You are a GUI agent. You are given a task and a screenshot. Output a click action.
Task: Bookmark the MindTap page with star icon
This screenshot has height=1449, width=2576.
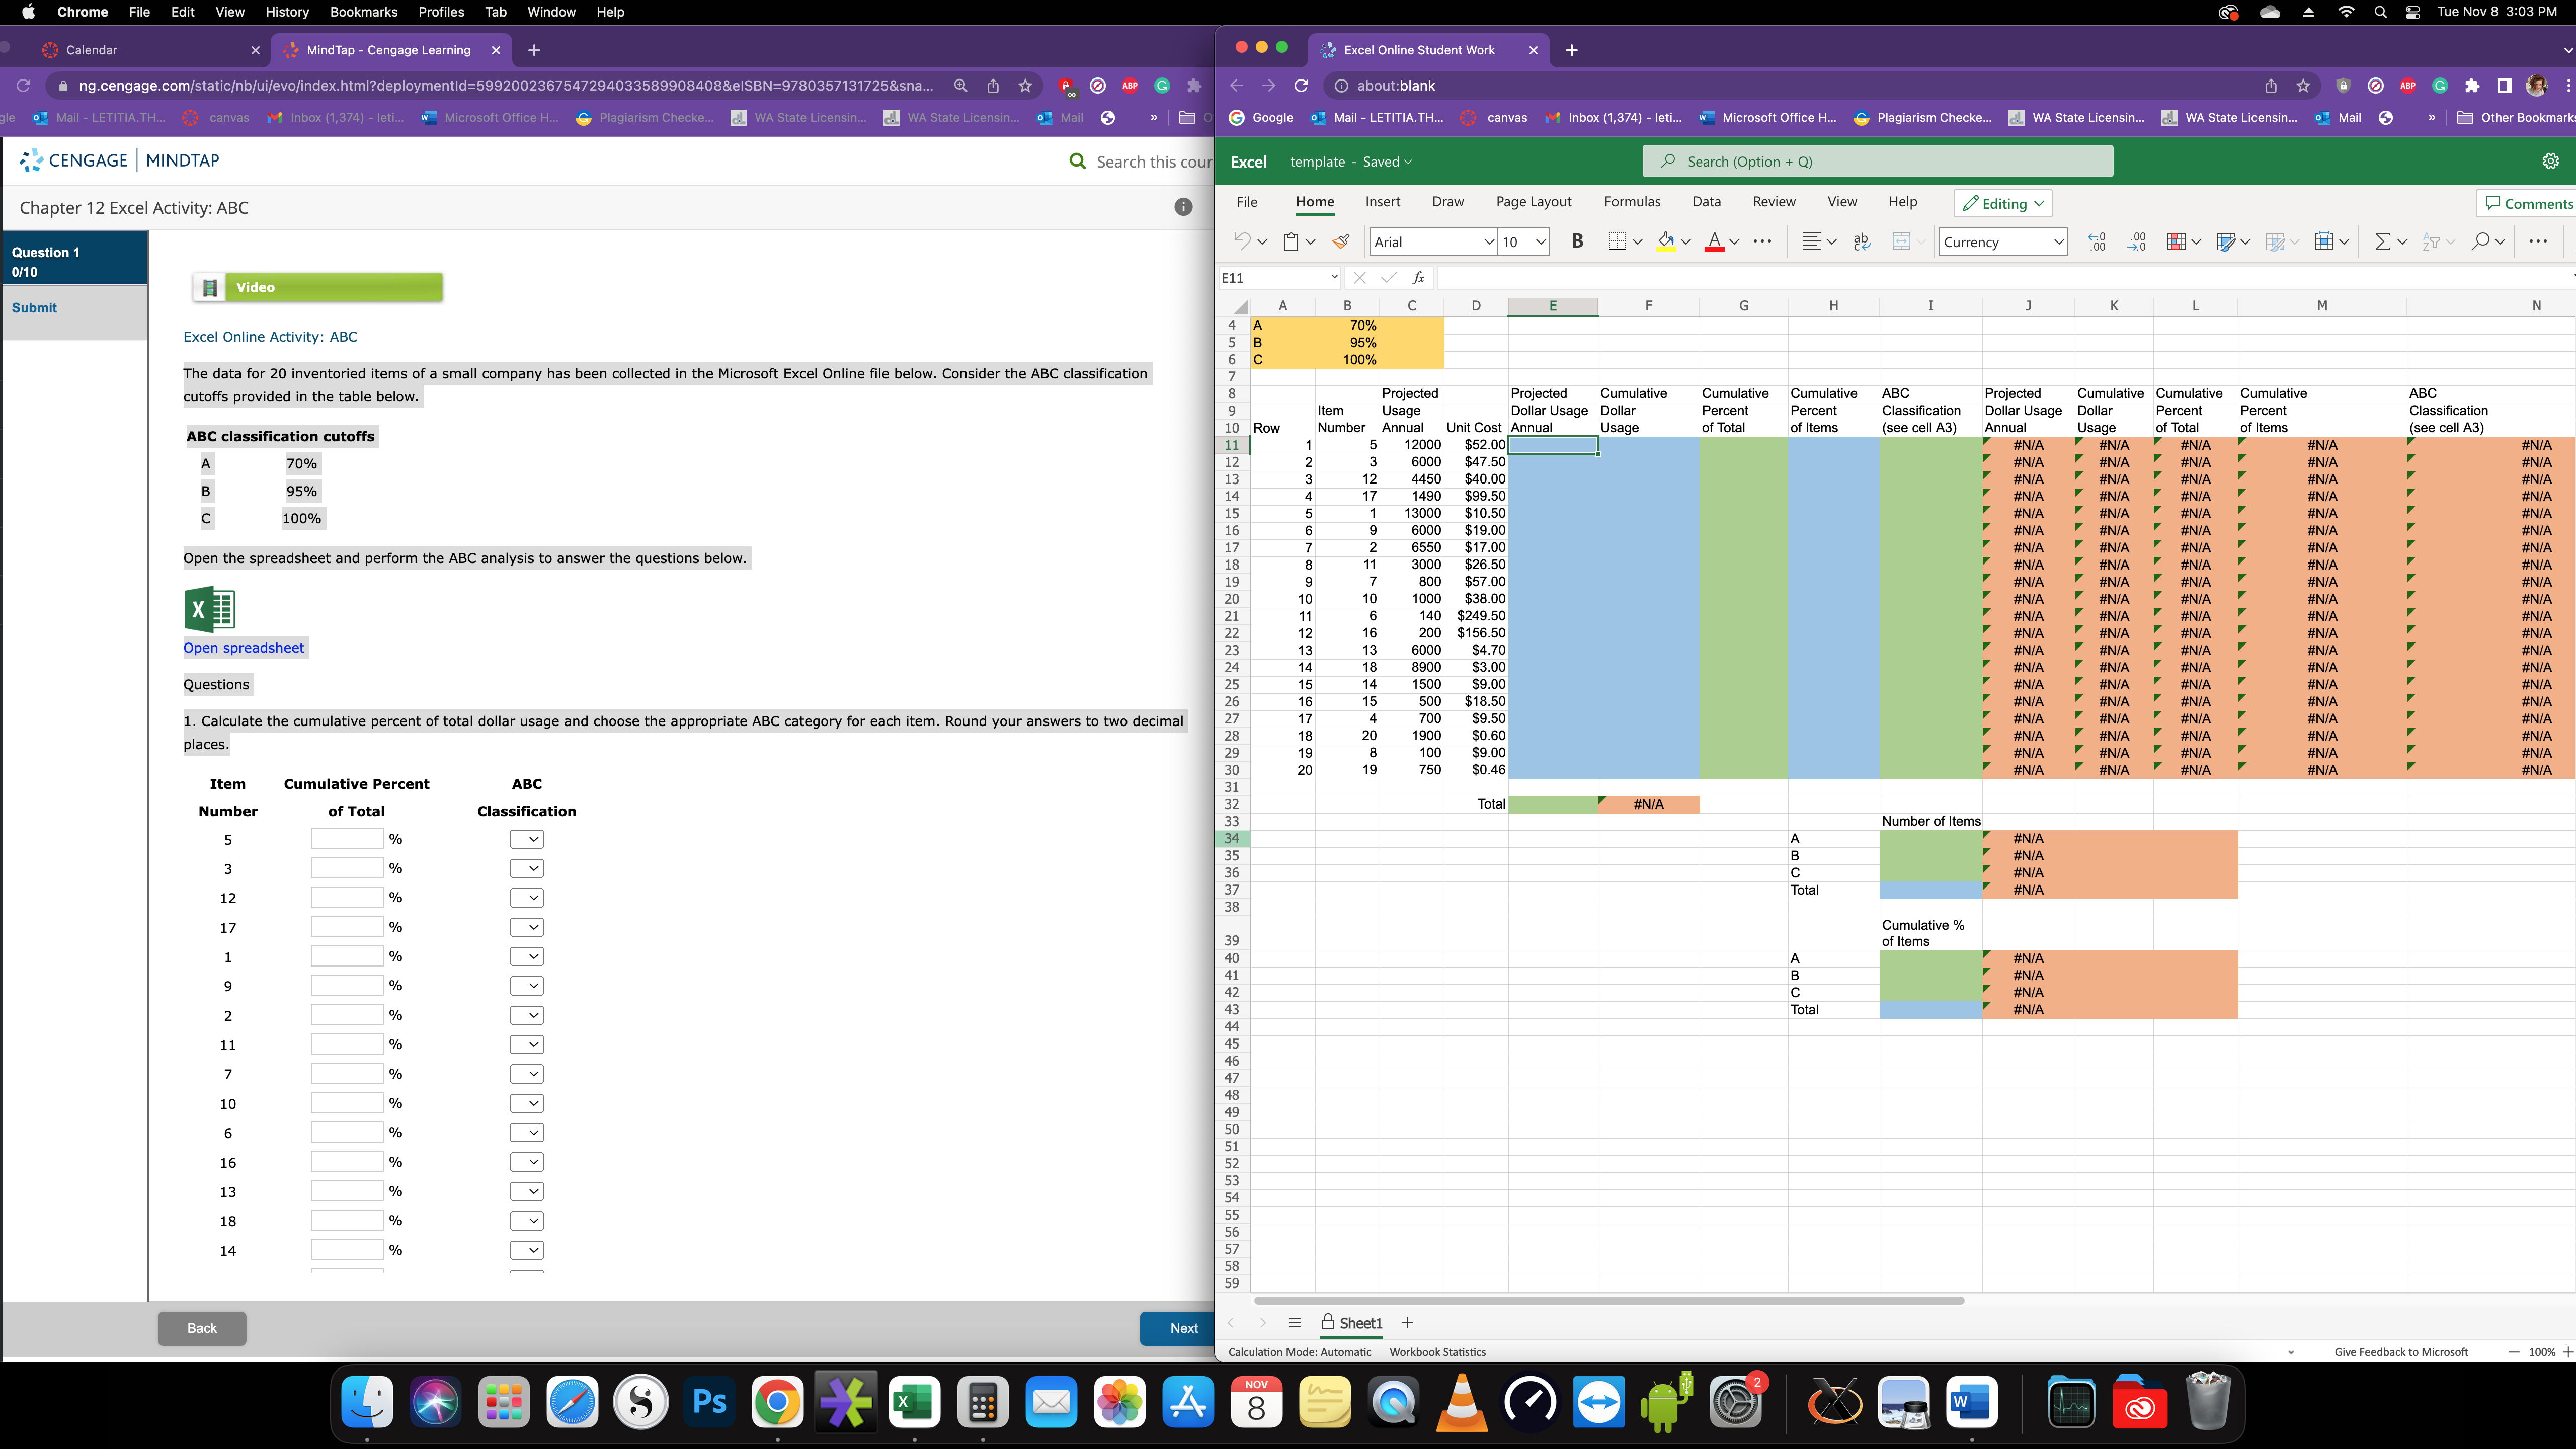pyautogui.click(x=1025, y=86)
